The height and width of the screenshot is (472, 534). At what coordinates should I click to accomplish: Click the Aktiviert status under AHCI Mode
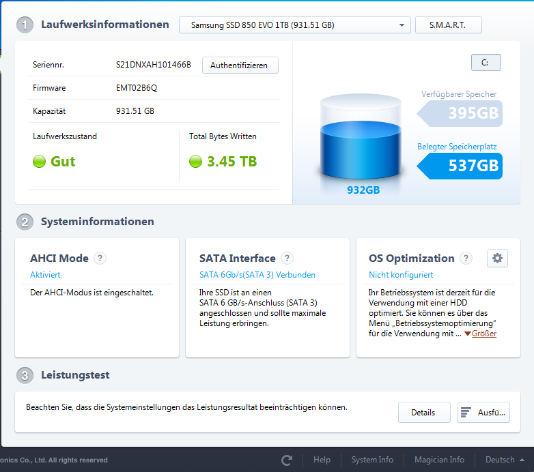[x=45, y=275]
